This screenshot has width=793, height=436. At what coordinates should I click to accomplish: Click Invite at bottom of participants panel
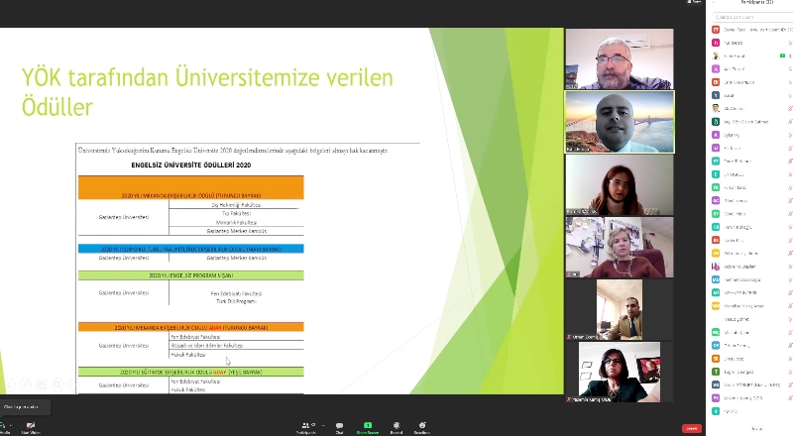coord(756,429)
